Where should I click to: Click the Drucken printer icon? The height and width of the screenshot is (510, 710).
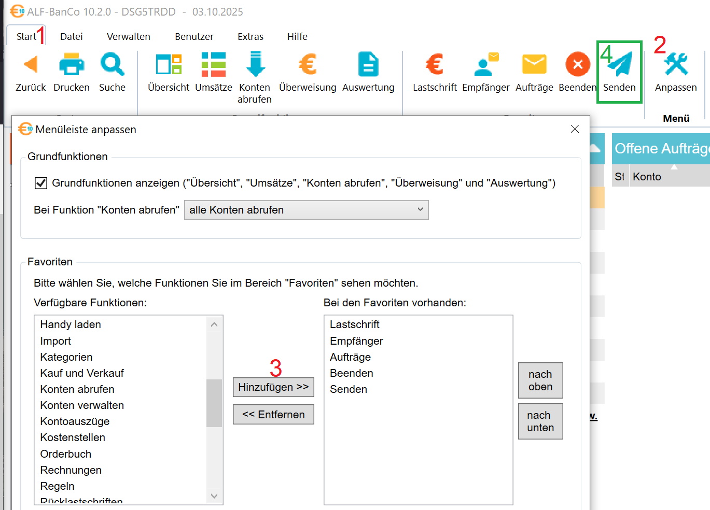click(x=72, y=65)
